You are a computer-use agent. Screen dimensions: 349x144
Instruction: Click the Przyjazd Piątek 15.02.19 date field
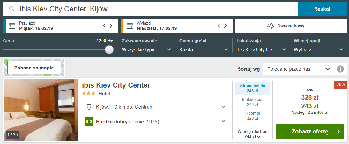(x=61, y=26)
